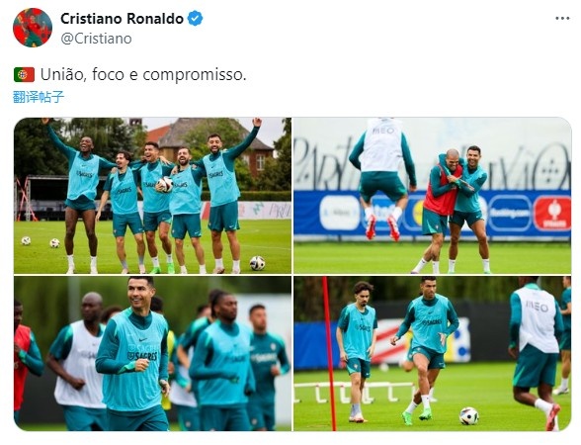Open the photo of two players hugging
The width and height of the screenshot is (581, 445).
[x=432, y=196]
